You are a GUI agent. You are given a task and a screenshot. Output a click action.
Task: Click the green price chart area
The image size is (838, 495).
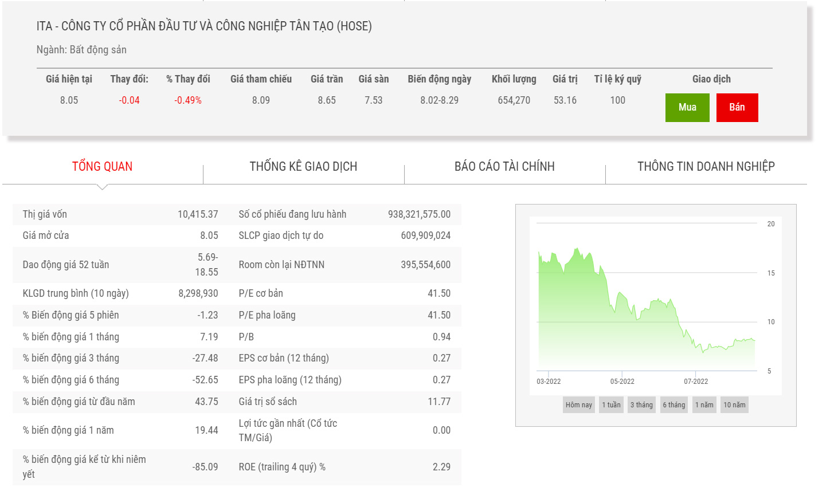click(631, 321)
